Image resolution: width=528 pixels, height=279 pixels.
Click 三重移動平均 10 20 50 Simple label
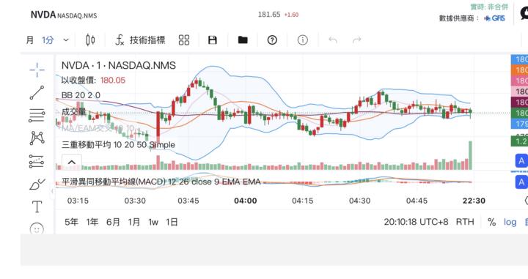tap(118, 145)
